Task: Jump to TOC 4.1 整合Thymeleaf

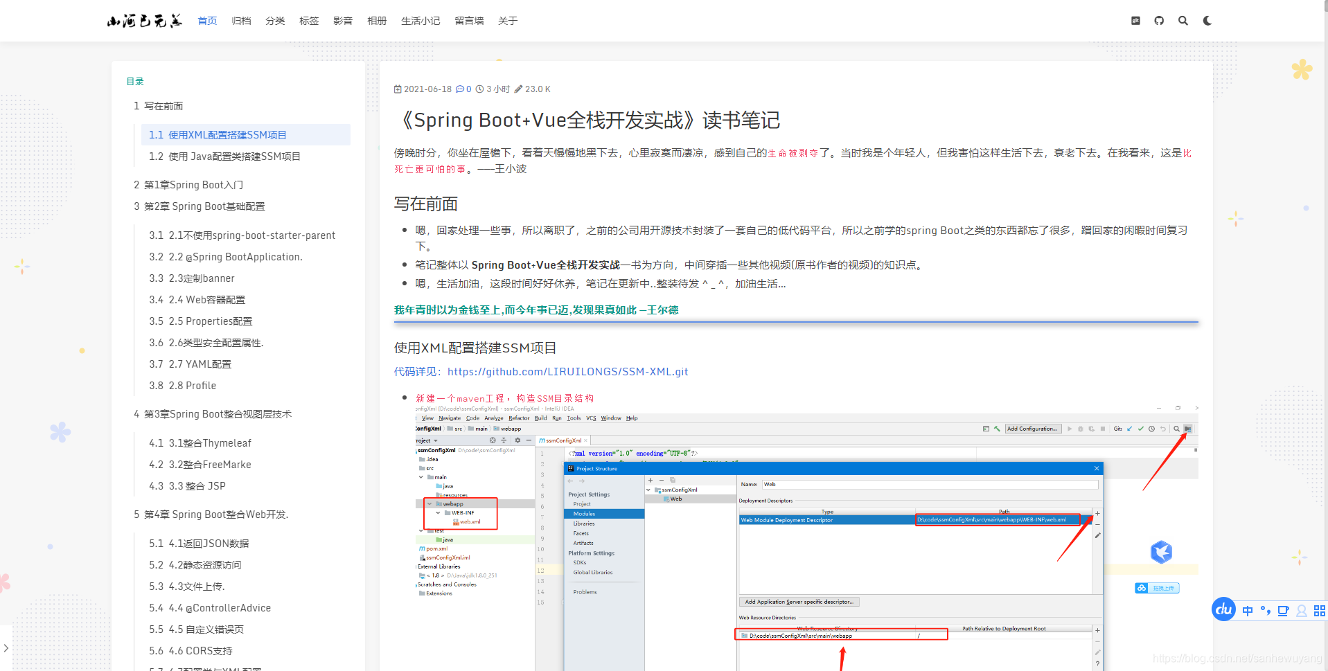Action: pyautogui.click(x=200, y=443)
